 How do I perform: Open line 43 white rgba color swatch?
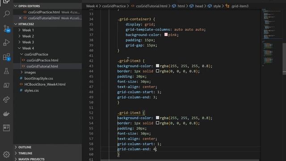click(x=157, y=66)
